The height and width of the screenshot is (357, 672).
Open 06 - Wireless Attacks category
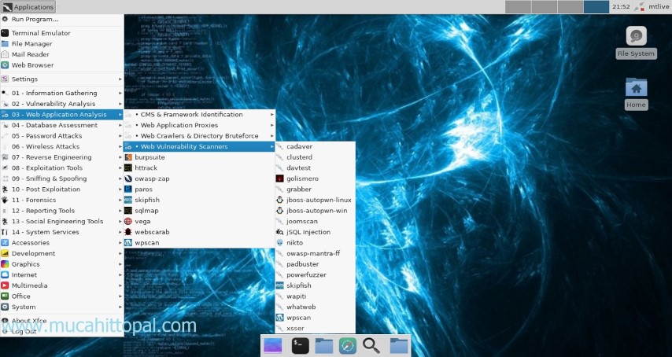click(62, 146)
